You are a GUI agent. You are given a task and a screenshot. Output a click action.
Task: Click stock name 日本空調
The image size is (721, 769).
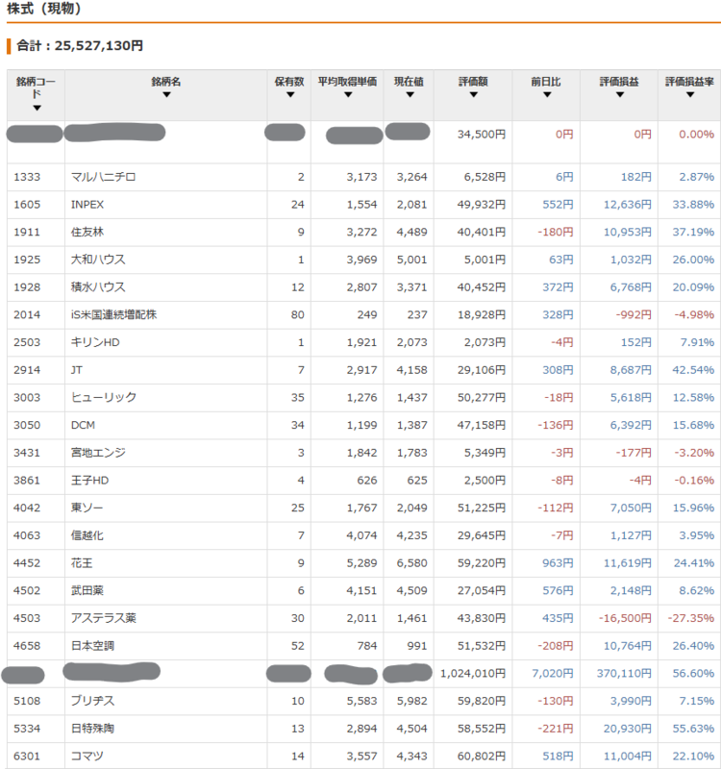point(92,646)
